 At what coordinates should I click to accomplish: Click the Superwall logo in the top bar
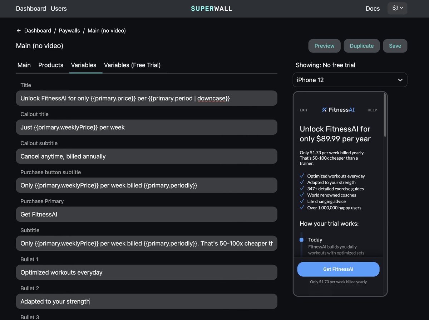click(x=211, y=8)
